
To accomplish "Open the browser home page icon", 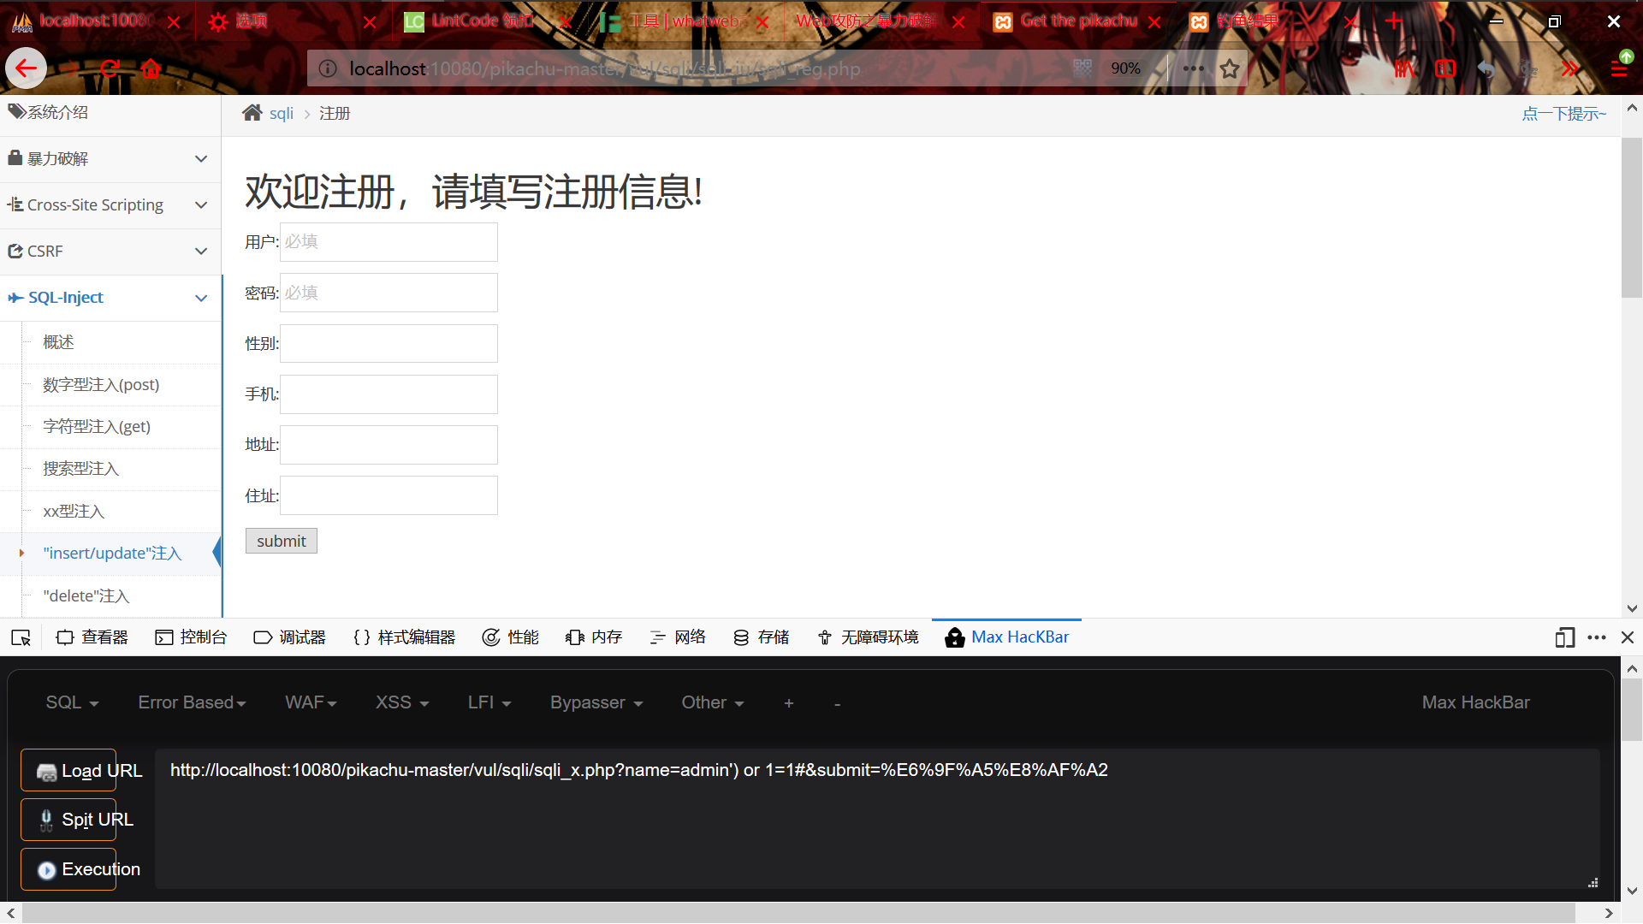I will pyautogui.click(x=151, y=68).
